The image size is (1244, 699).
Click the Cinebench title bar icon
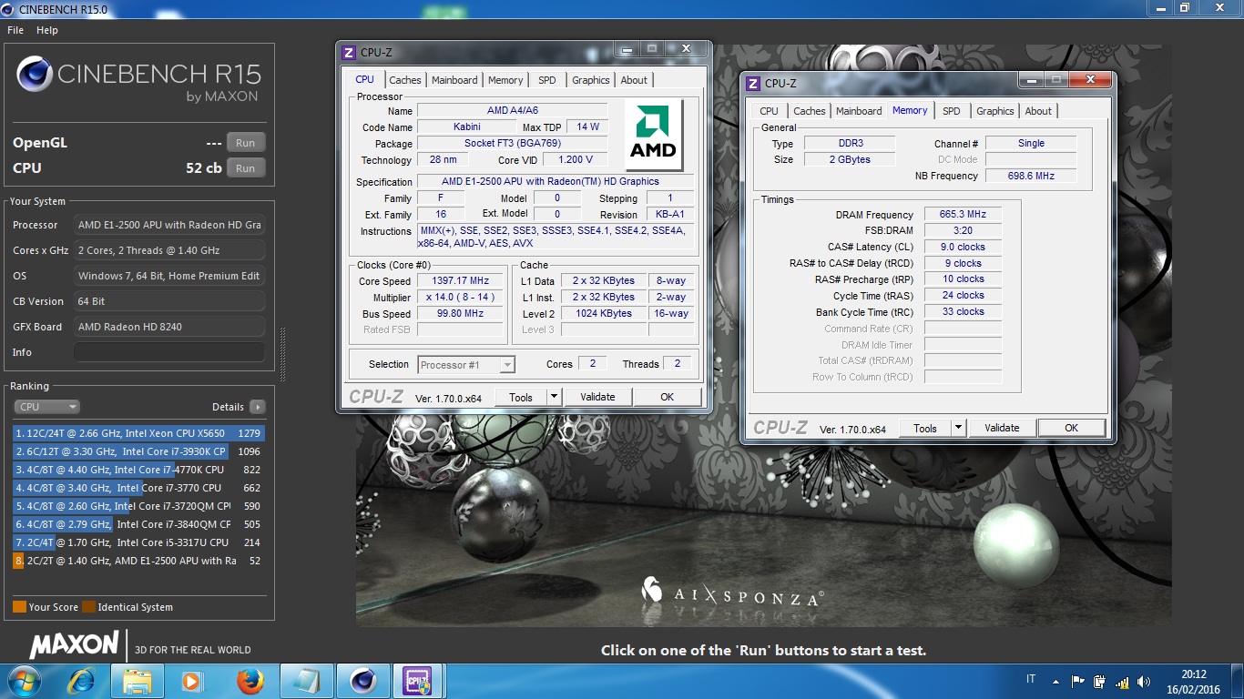point(8,9)
